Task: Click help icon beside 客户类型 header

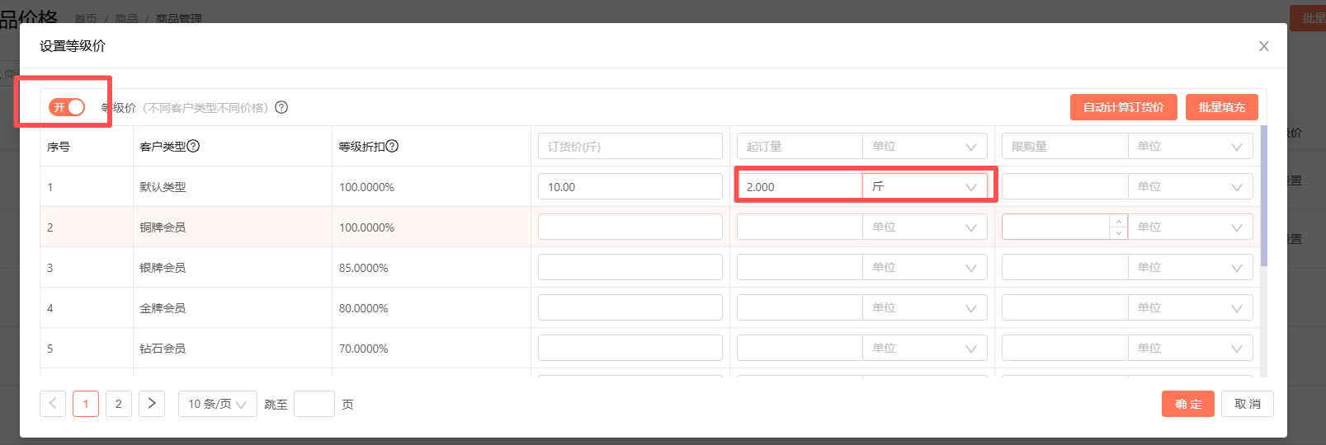Action: pyautogui.click(x=193, y=146)
